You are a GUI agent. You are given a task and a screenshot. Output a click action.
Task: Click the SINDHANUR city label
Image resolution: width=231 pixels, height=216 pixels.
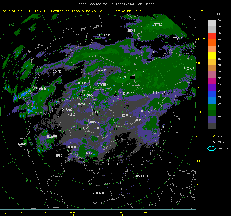click(158, 93)
